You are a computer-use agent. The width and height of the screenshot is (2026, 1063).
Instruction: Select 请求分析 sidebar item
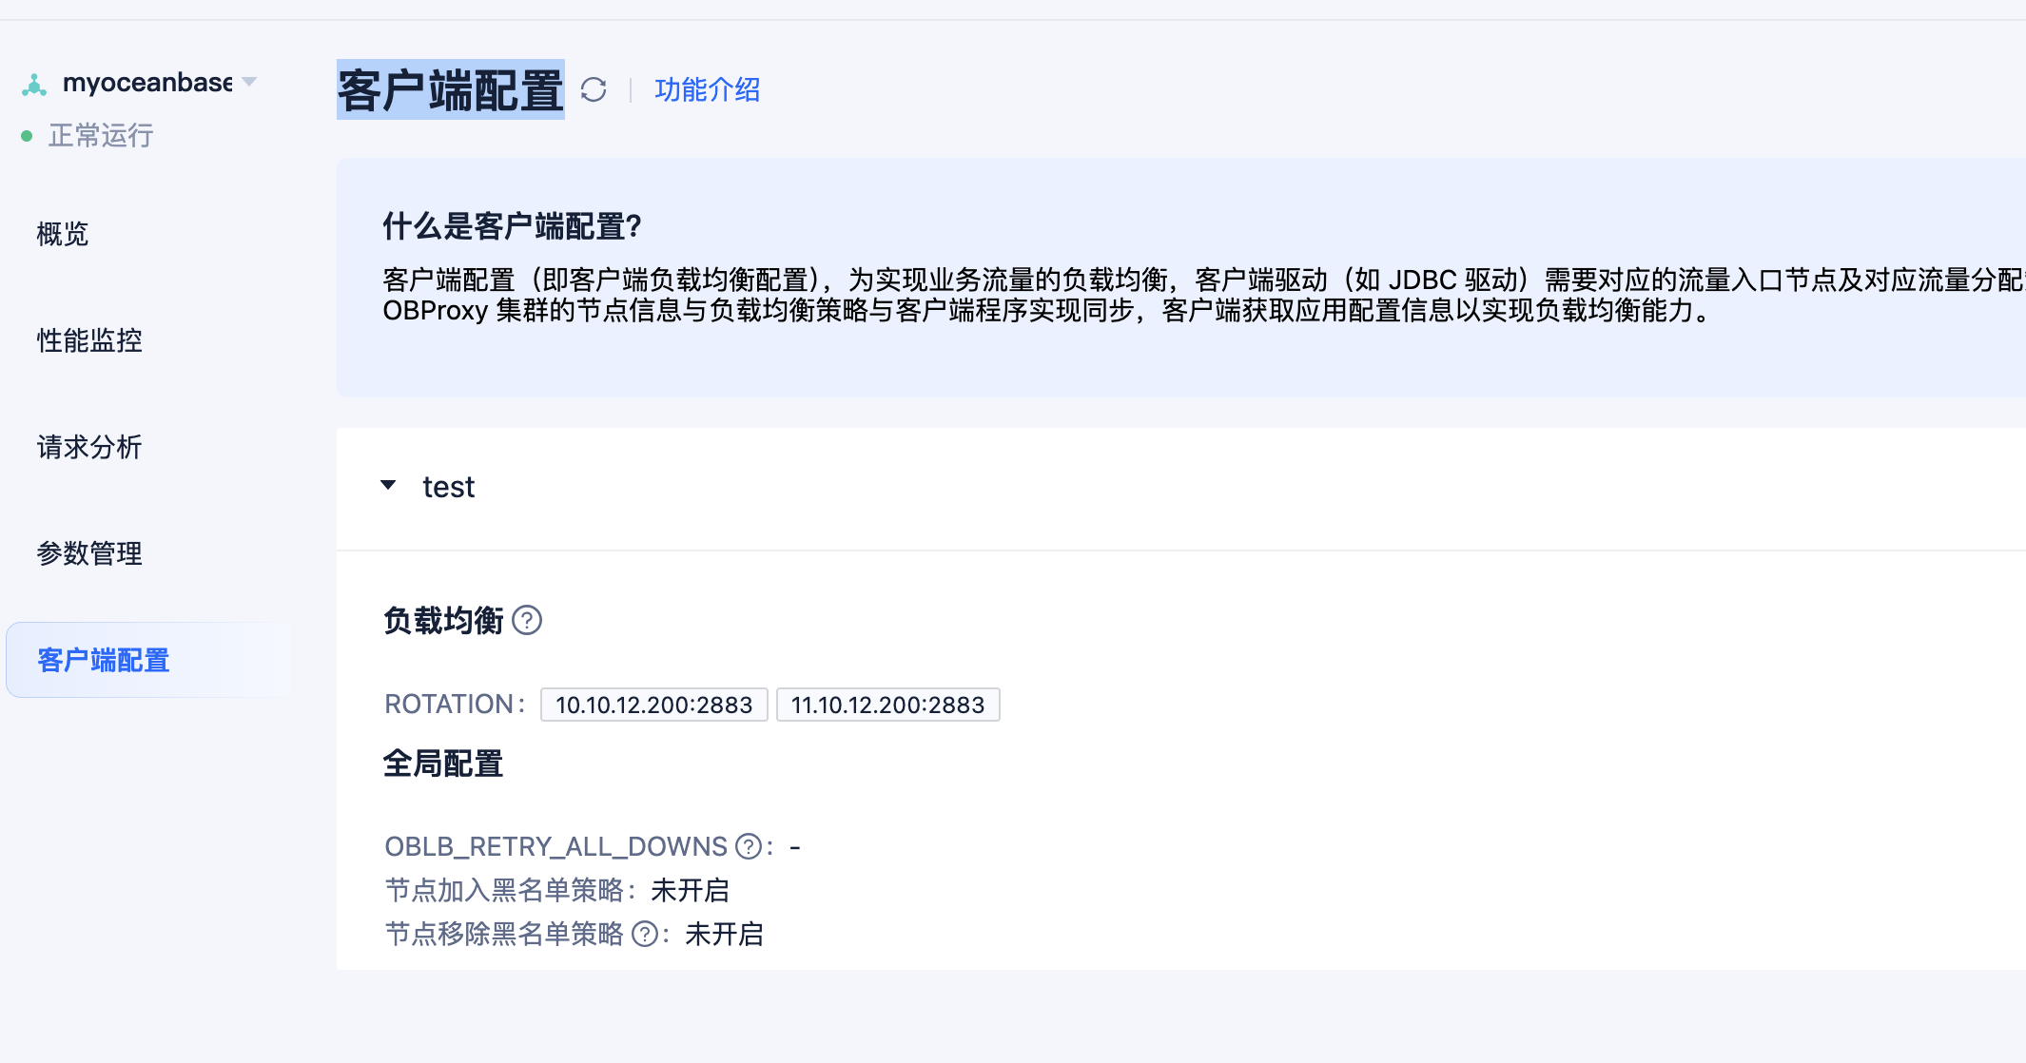[89, 447]
